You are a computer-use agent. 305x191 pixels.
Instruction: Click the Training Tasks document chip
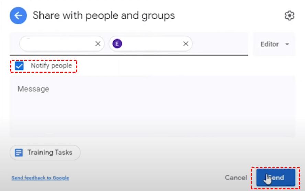[45, 153]
